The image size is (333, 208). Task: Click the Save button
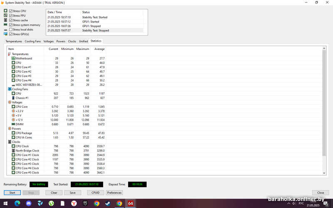click(x=72, y=193)
